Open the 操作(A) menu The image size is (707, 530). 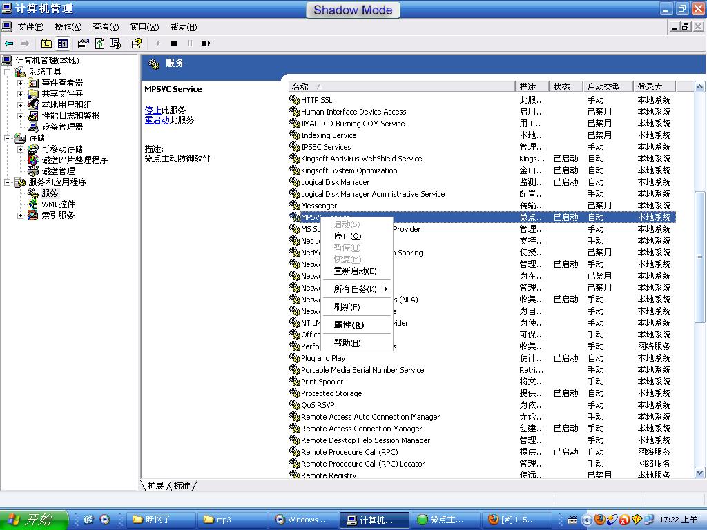point(68,27)
